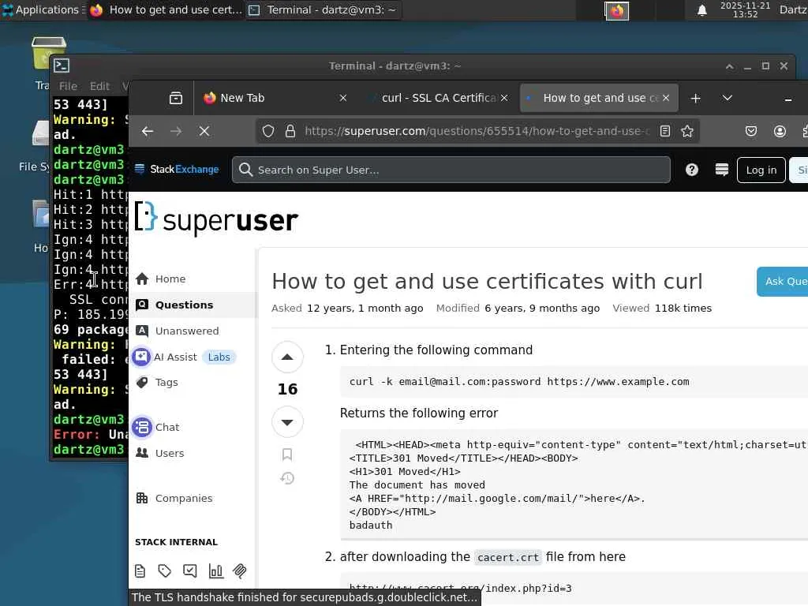808x606 pixels.
Task: Click the Stack Internal paperclip icon
Action: point(240,571)
